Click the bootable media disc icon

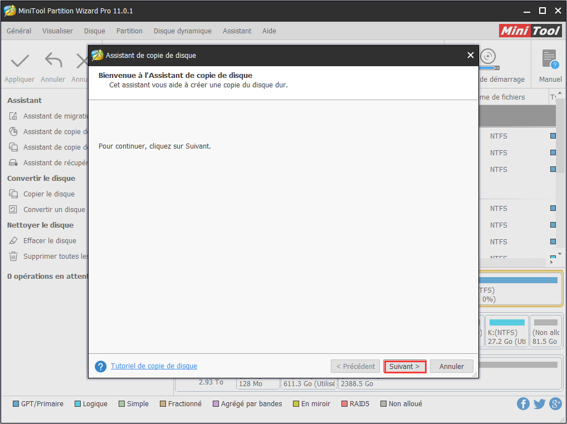488,59
